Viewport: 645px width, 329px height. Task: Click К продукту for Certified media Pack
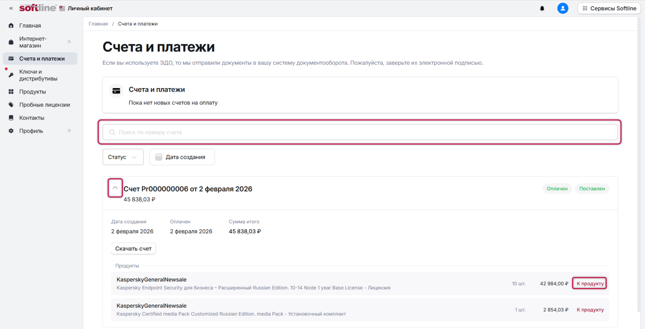click(590, 310)
